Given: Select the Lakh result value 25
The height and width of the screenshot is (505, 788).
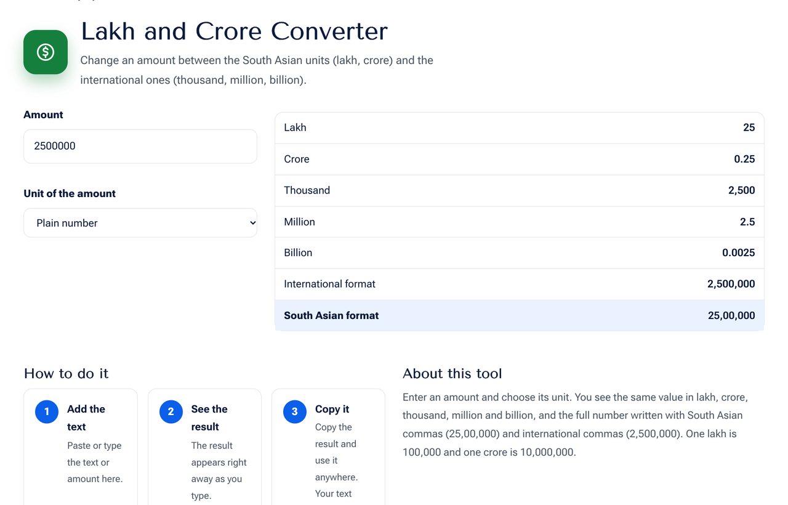Looking at the screenshot, I should 749,127.
